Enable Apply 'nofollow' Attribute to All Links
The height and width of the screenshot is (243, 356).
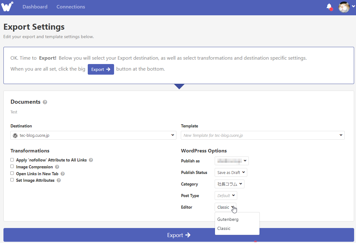(x=12, y=160)
